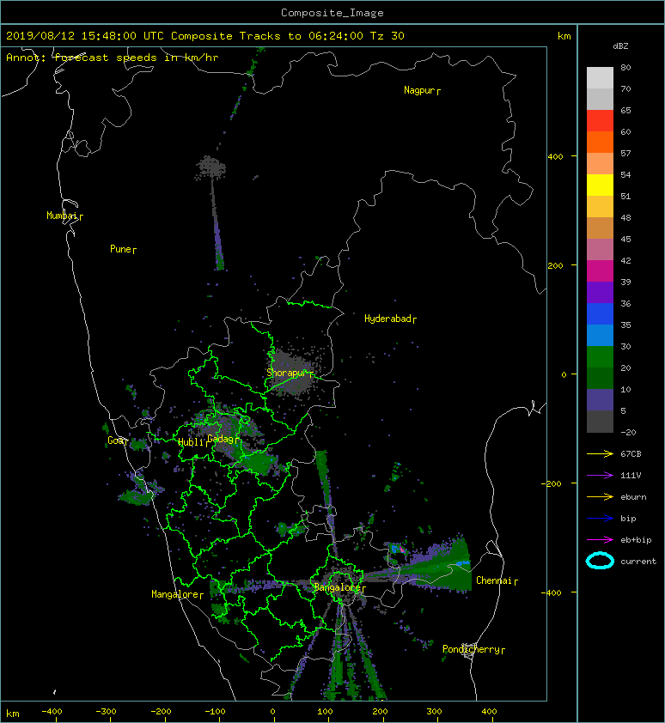Select the Gadag city label
Screen dimensions: 665x723
[x=223, y=439]
